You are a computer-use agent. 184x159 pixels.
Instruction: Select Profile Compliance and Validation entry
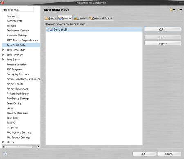coord(23,79)
